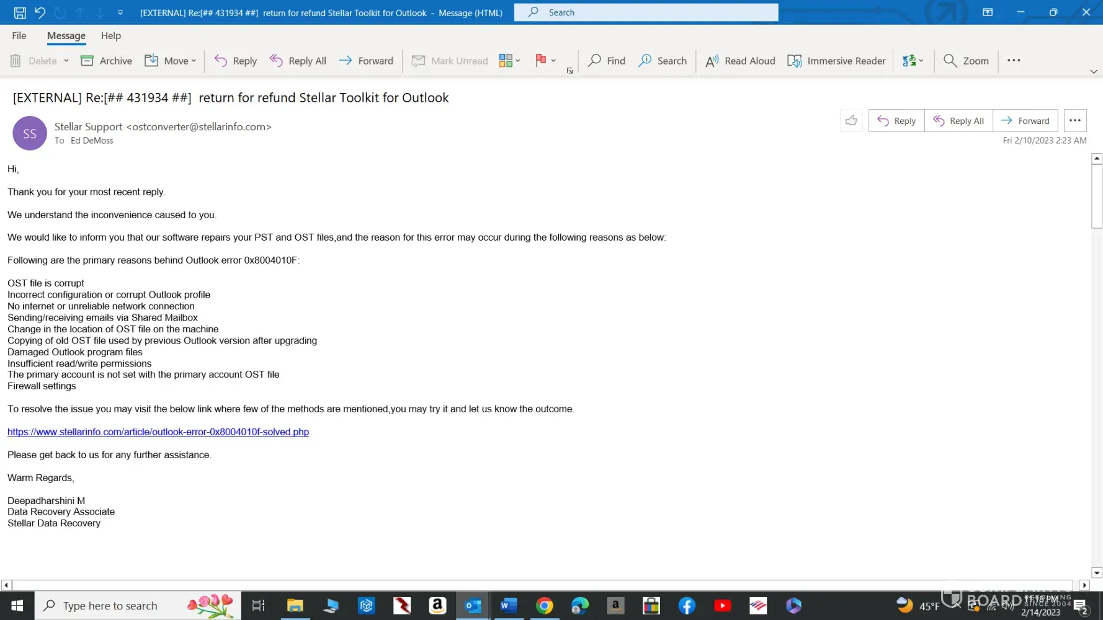
Task: Click the horizontal scrollbar left arrow
Action: pyautogui.click(x=6, y=585)
